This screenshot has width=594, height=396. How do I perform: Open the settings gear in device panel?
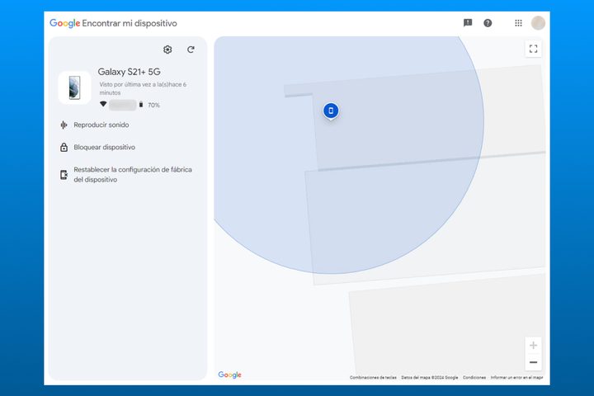click(x=167, y=49)
